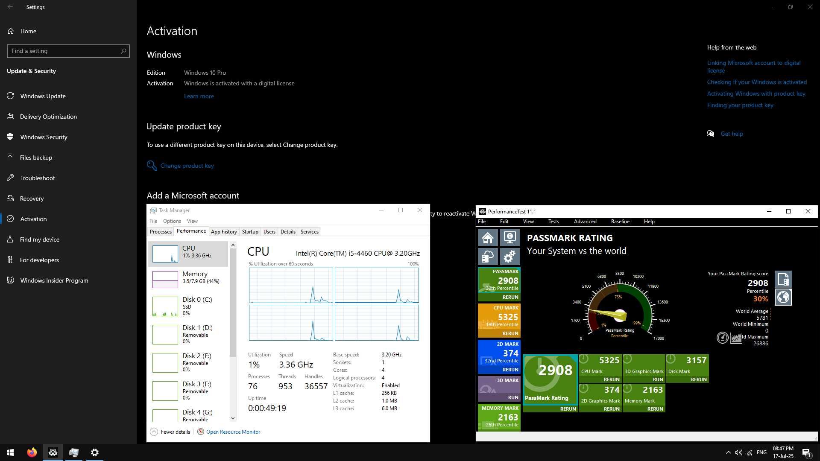Screen dimensions: 820x461
Task: Show hidden tray icons chevron
Action: pyautogui.click(x=728, y=452)
